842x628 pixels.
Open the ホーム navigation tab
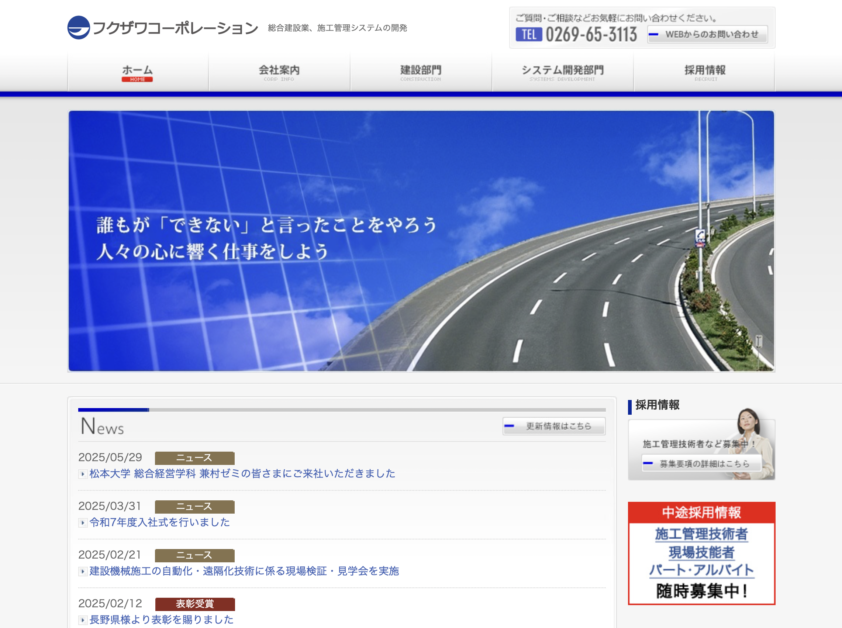[138, 73]
